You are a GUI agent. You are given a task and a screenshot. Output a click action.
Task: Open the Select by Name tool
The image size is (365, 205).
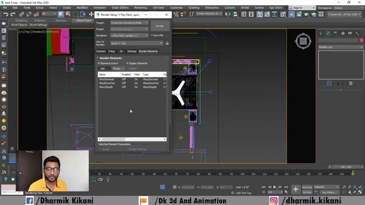pos(68,14)
